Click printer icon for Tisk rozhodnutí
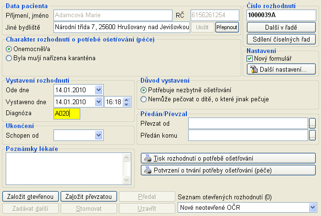The height and width of the screenshot is (216, 321). [148, 158]
